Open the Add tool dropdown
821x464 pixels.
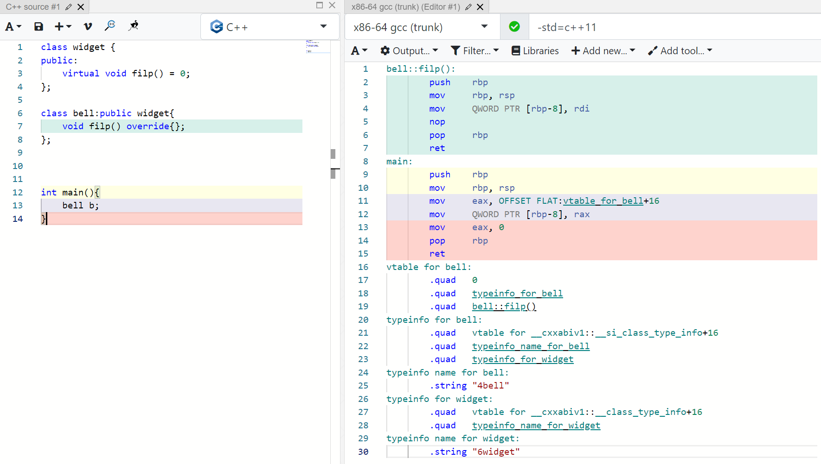click(680, 51)
